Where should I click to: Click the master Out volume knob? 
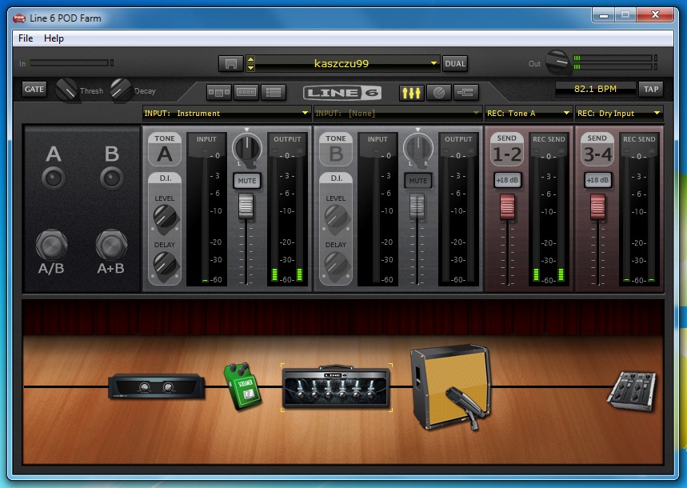pos(557,62)
